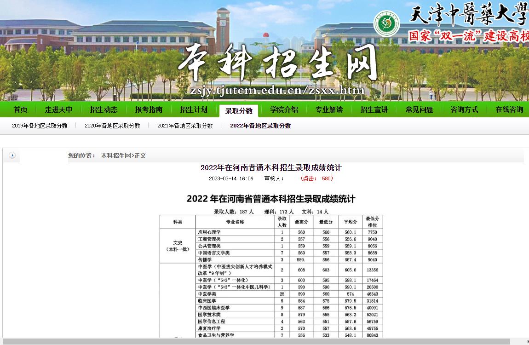
Task: Click the 中西医临床医学 row name
Action: tap(214, 308)
